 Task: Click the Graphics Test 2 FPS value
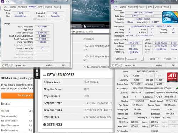tap(98, 110)
